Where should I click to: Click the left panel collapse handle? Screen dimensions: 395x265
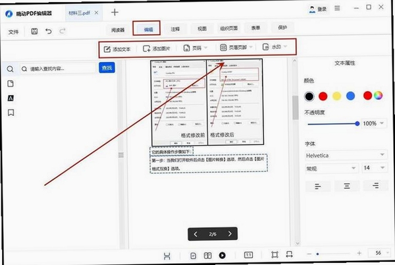[x=121, y=155]
